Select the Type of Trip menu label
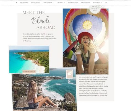131x111 pixels. click(48, 3)
